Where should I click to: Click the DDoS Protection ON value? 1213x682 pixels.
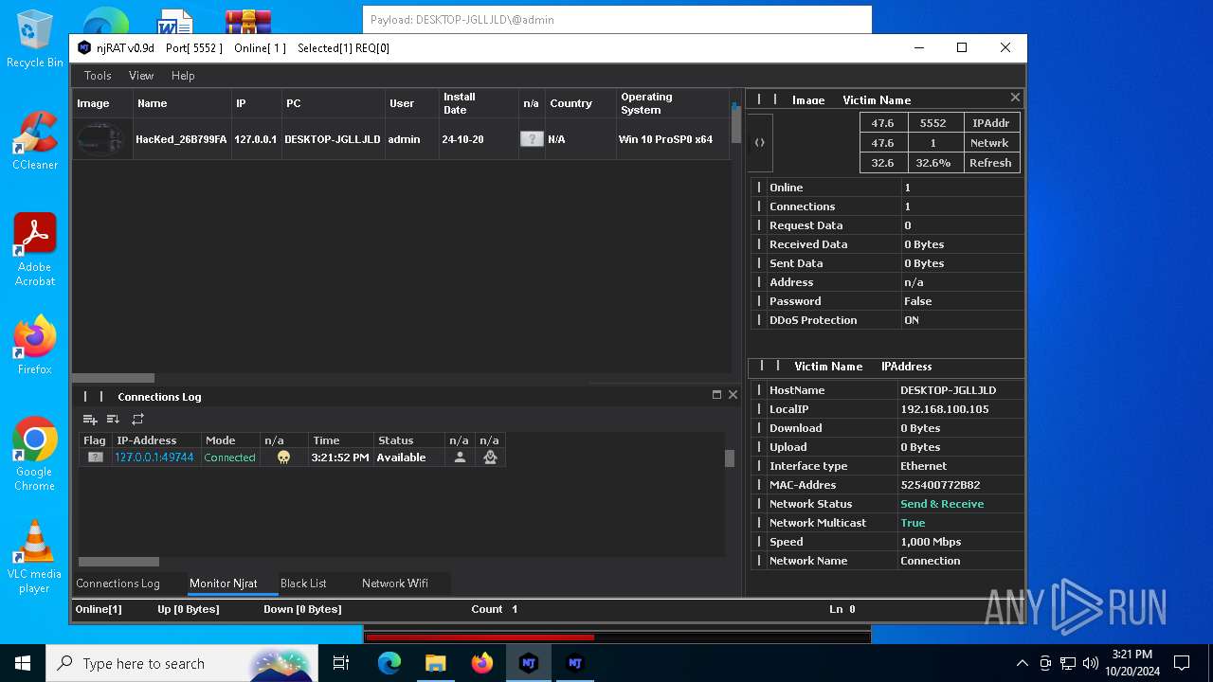click(x=912, y=320)
